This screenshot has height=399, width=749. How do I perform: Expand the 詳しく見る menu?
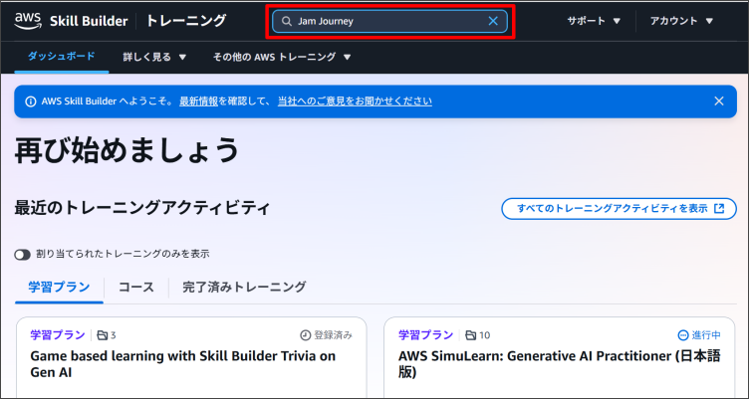[154, 57]
